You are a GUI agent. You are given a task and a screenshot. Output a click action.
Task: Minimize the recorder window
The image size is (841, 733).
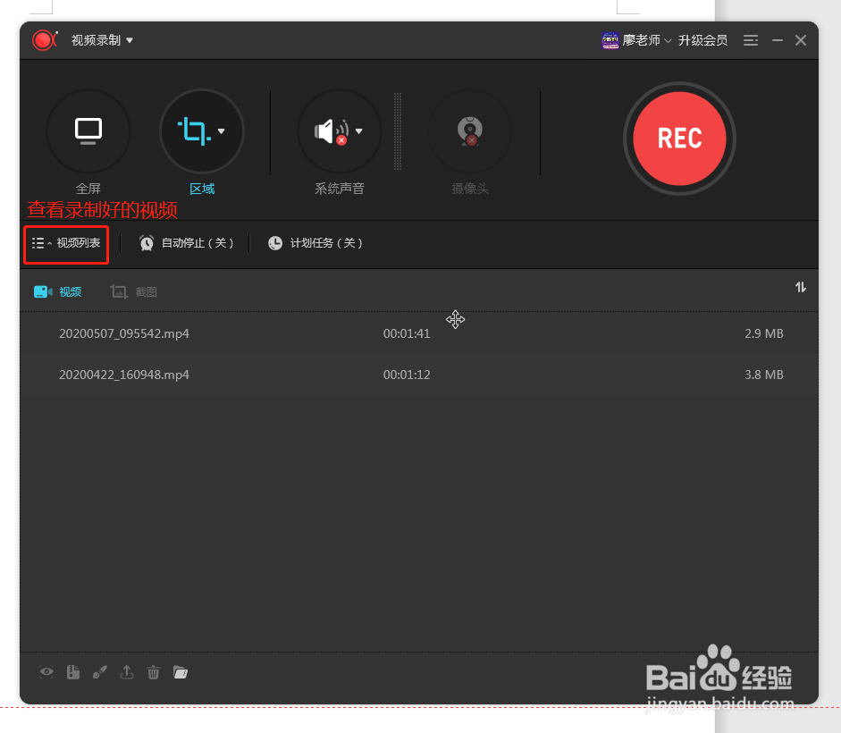tap(778, 40)
